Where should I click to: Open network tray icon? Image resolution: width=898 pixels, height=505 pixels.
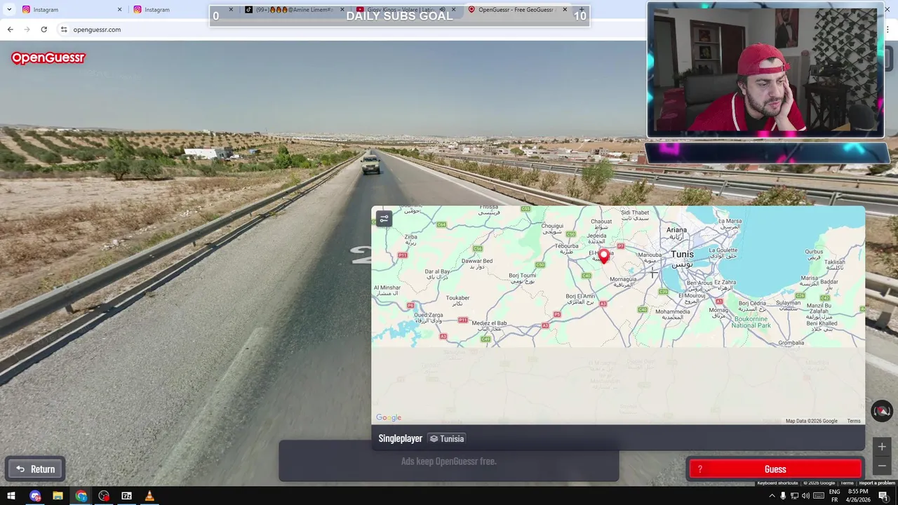(x=794, y=496)
